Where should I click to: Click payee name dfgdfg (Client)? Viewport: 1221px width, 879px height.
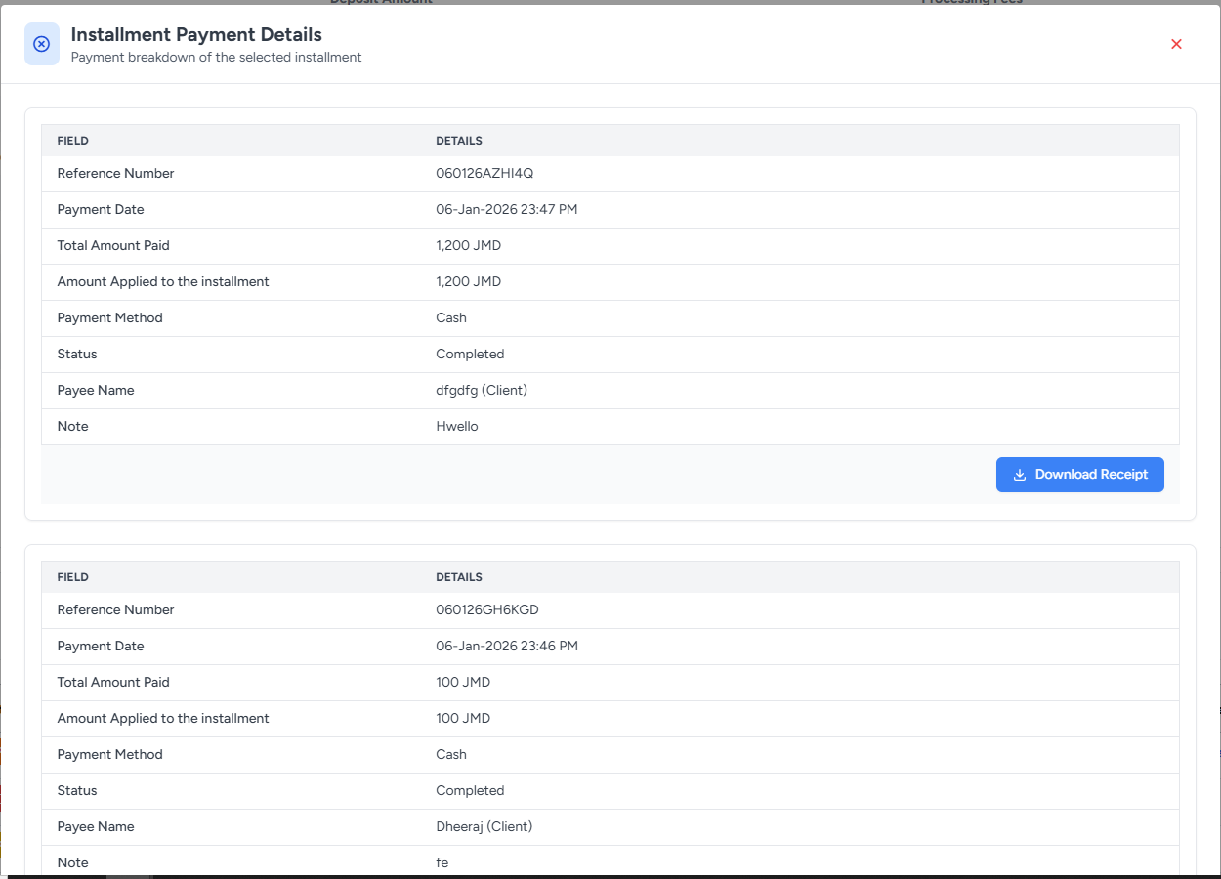tap(481, 391)
